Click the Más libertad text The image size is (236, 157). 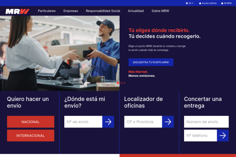138,72
